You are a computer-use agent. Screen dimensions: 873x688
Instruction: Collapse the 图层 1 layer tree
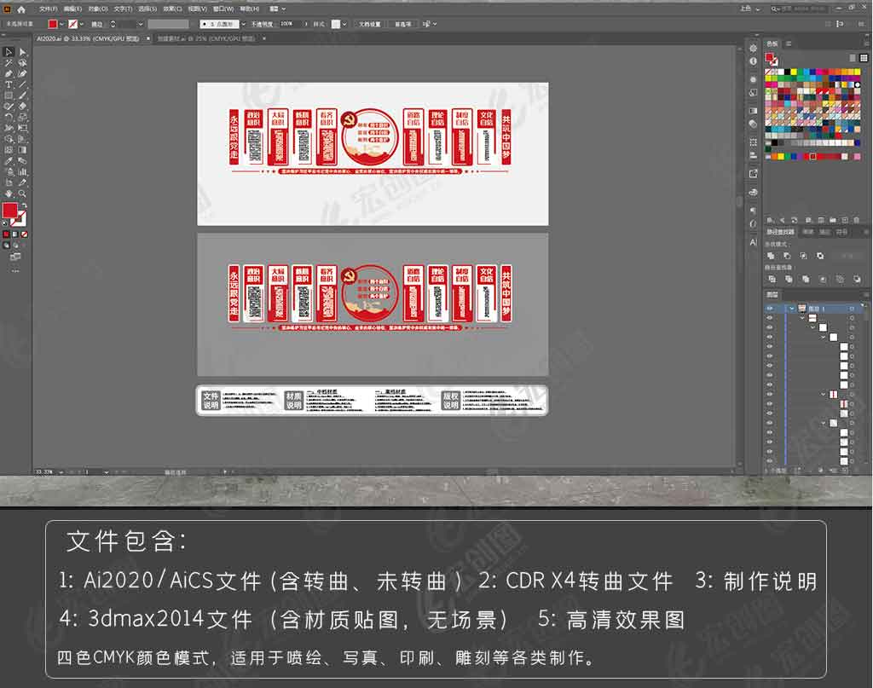[x=792, y=309]
